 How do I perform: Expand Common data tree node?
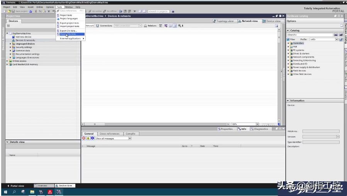[10, 51]
